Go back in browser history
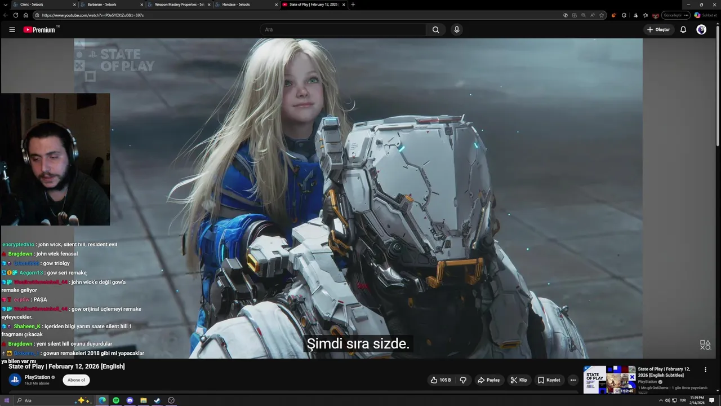The image size is (721, 406). coord(6,15)
